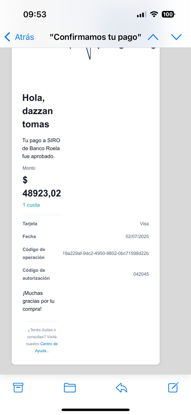The height and width of the screenshot is (415, 191).
Task: Tap the Visa card value
Action: point(144,224)
